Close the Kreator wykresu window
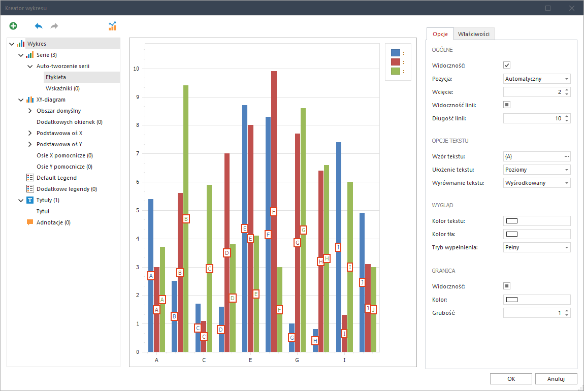The width and height of the screenshot is (584, 391). 572,8
